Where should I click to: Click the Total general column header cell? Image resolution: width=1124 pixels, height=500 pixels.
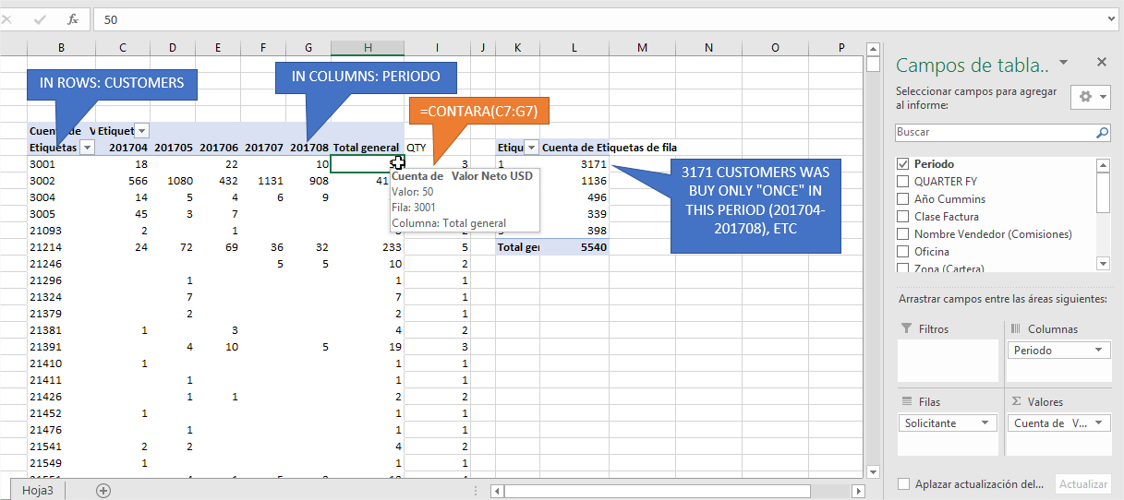(367, 147)
